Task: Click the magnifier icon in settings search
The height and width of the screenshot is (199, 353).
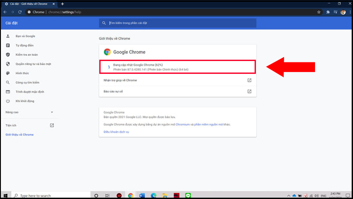Action: pos(104,23)
